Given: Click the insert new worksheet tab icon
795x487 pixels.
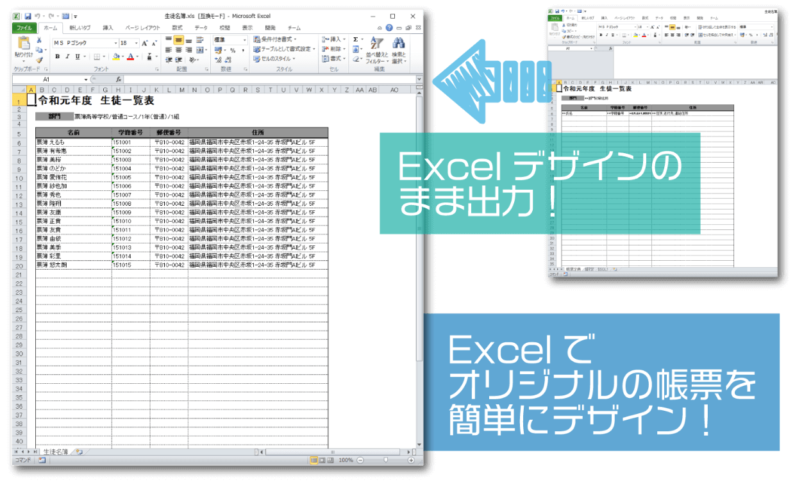Looking at the screenshot, I should [x=79, y=452].
